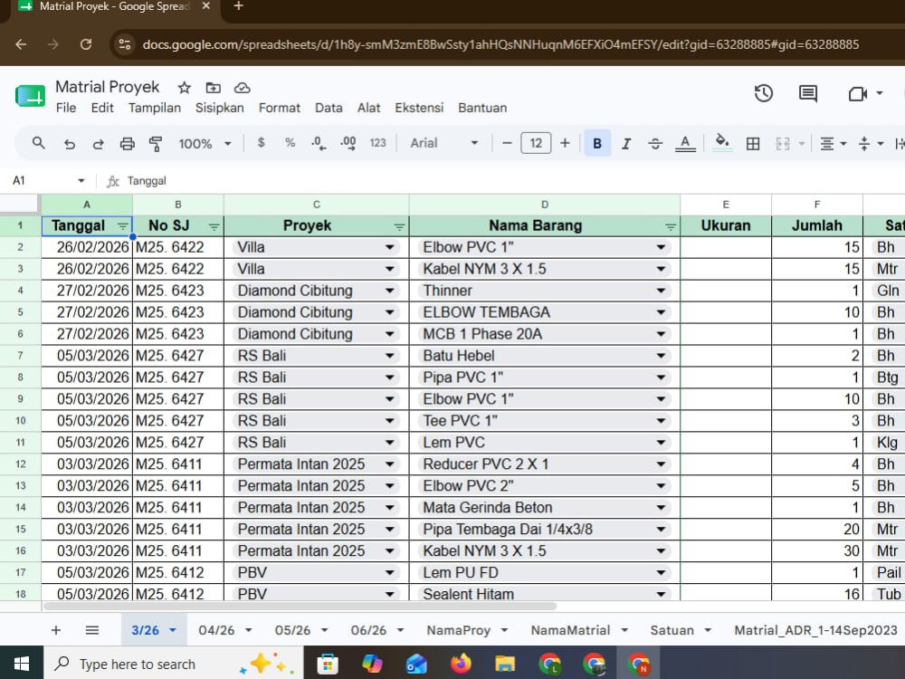905x679 pixels.
Task: Open the Edit menu
Action: click(102, 108)
